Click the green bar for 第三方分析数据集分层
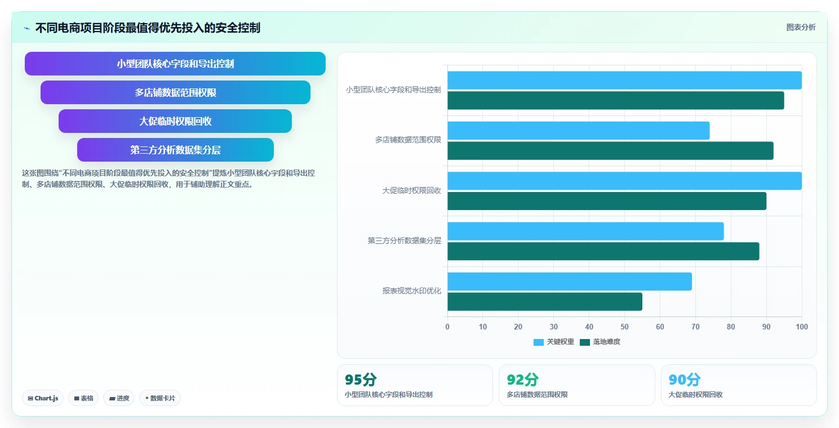 (x=603, y=251)
